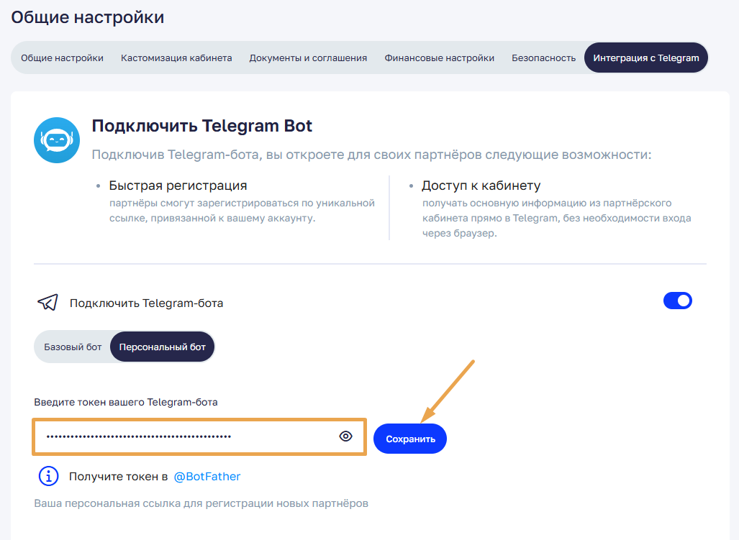
Task: Focus the Telegram bot token field
Action: 187,436
